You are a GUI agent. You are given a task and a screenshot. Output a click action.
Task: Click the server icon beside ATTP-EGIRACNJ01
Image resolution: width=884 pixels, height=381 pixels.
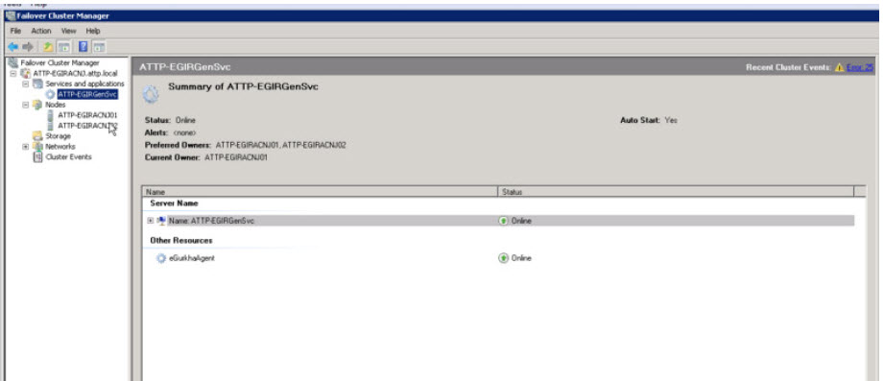click(x=51, y=115)
